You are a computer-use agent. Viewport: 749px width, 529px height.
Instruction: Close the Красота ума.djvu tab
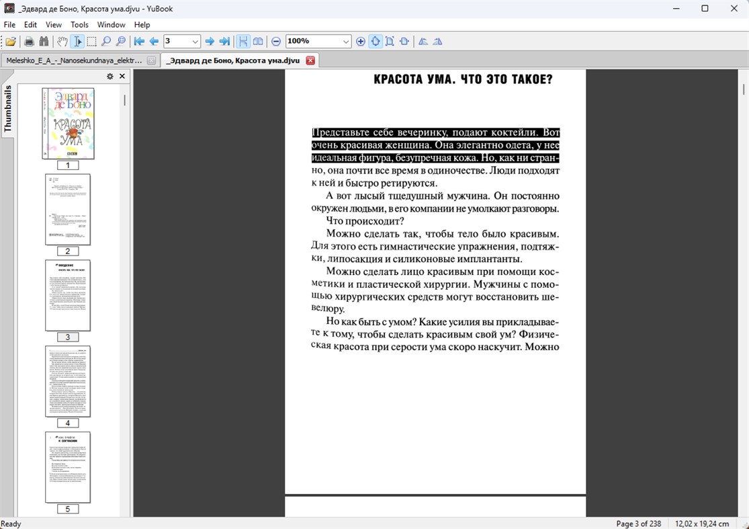click(310, 60)
